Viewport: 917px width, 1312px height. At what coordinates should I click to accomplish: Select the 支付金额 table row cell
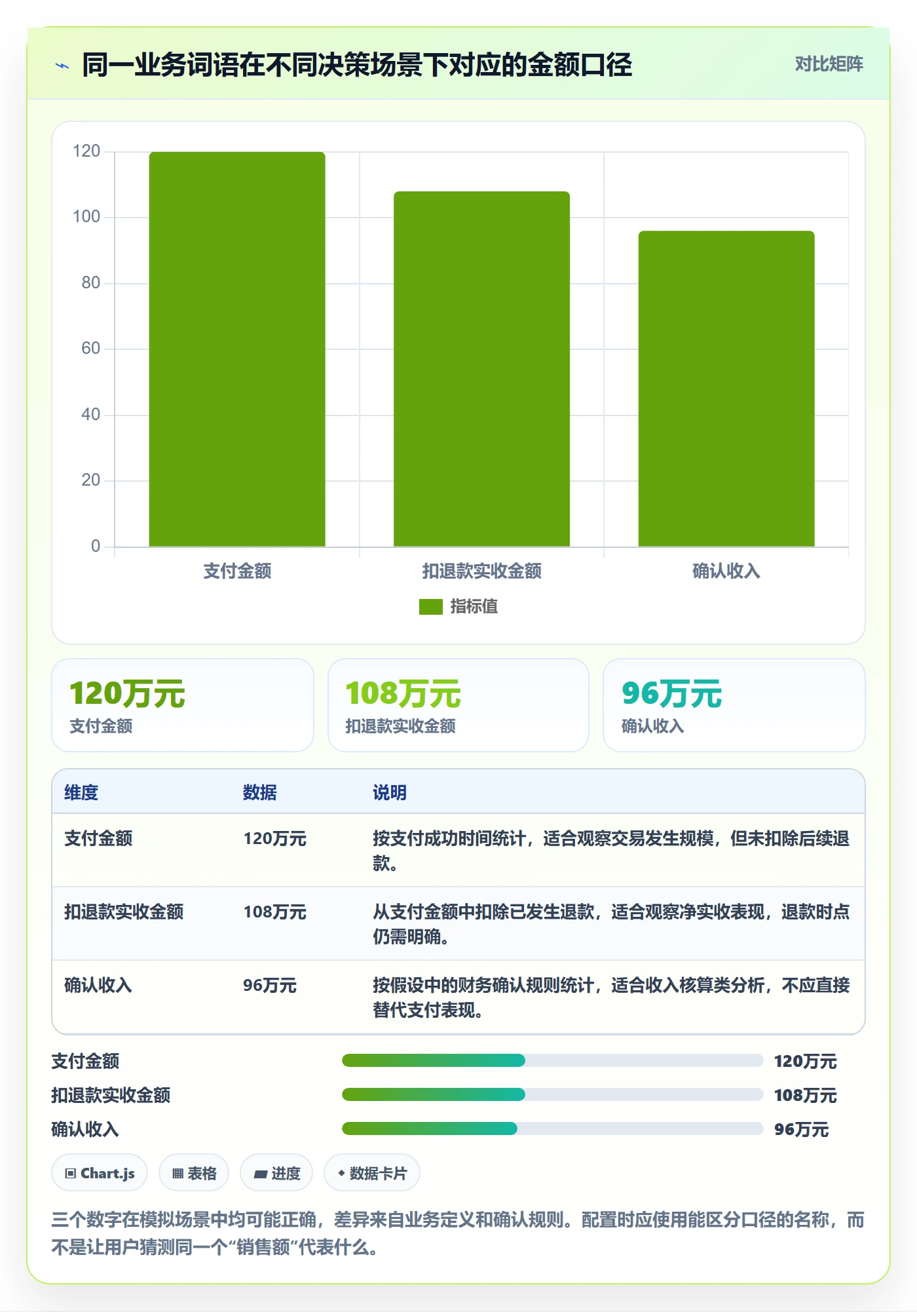pyautogui.click(x=98, y=838)
